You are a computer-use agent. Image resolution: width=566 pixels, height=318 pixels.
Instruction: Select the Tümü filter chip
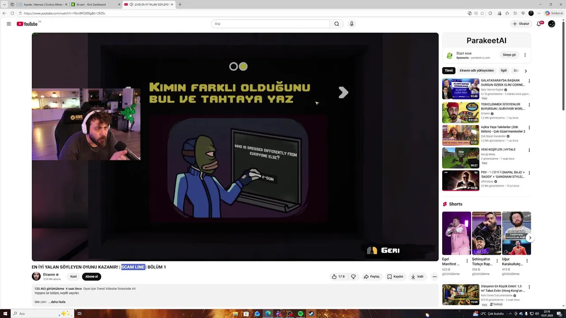[x=449, y=71]
